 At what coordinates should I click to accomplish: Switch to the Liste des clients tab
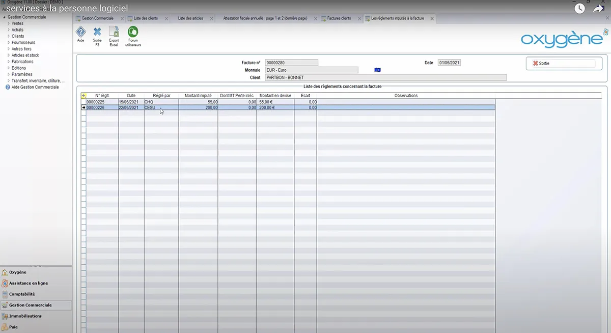pos(145,18)
